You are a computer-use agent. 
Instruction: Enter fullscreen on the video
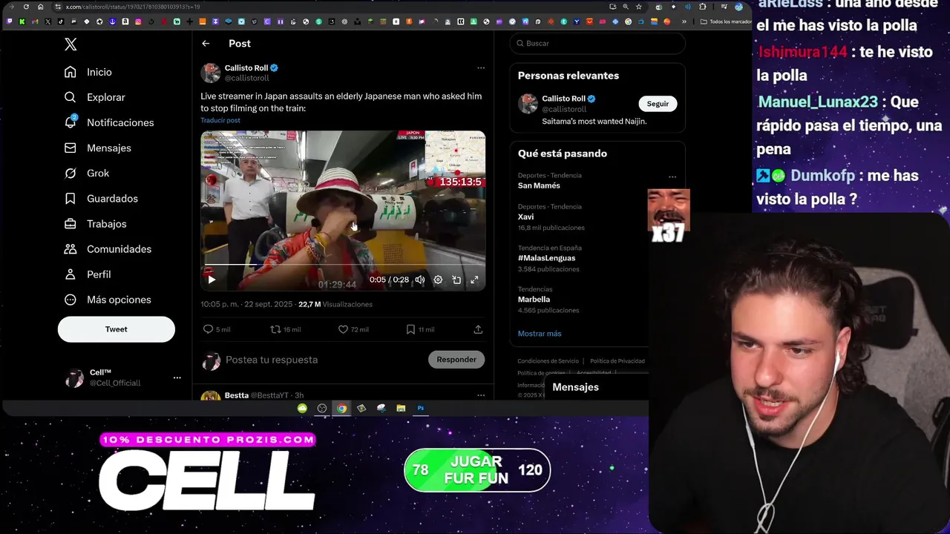tap(474, 280)
